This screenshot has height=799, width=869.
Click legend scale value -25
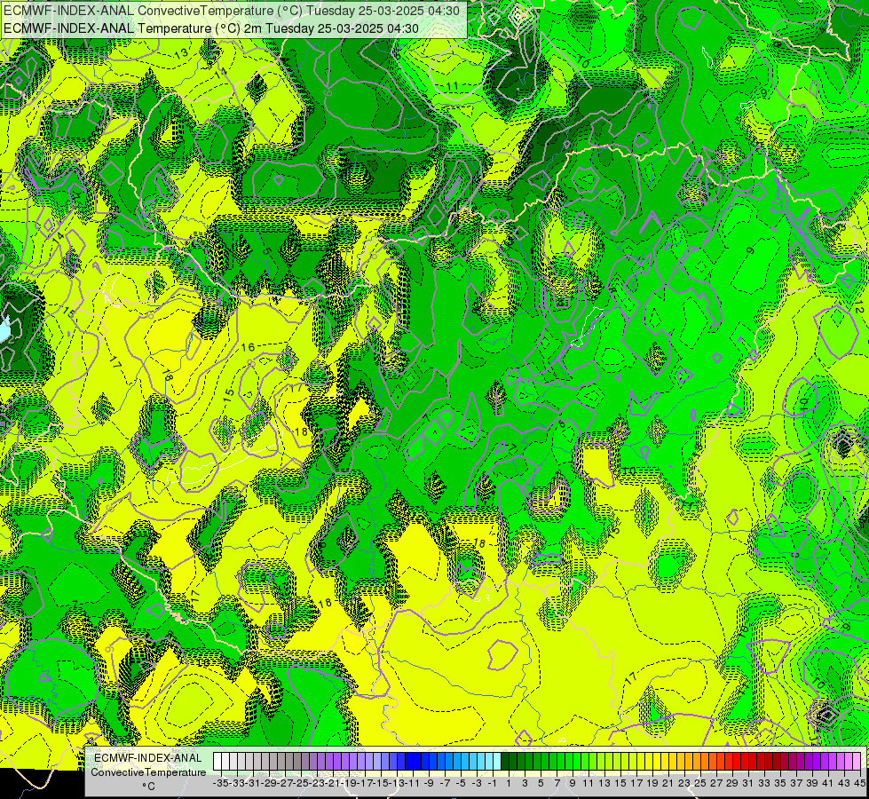(301, 783)
